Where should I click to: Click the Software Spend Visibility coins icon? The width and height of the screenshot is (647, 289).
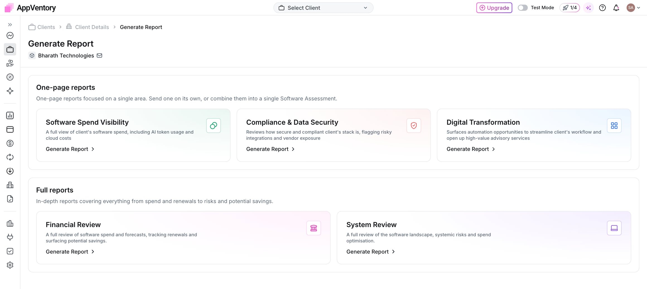pos(214,126)
